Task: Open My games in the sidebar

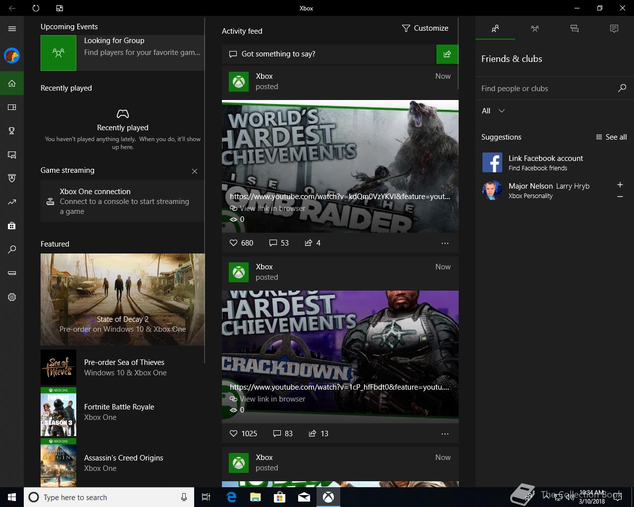Action: point(12,107)
